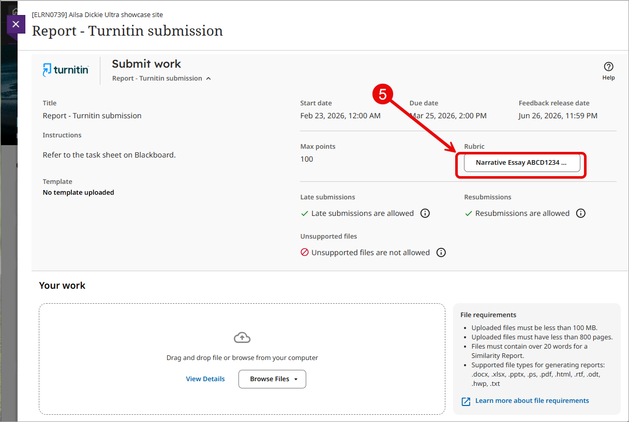Close the Turnitin submission panel

click(16, 24)
